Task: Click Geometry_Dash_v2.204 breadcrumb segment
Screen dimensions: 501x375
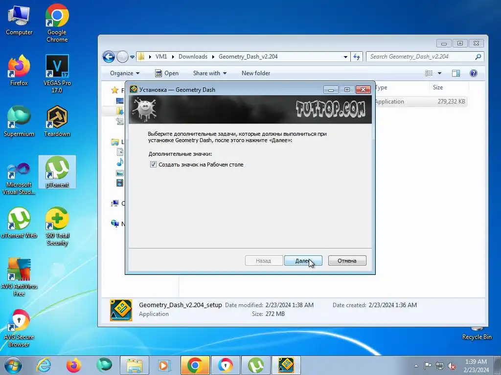Action: point(248,57)
